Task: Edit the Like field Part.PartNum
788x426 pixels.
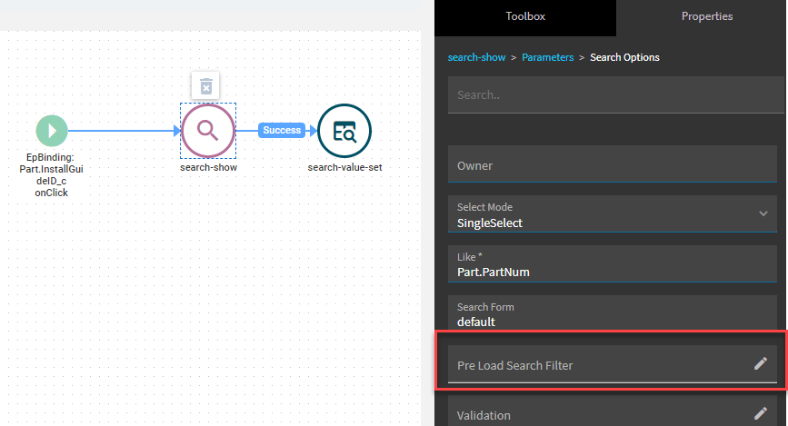Action: [x=612, y=263]
